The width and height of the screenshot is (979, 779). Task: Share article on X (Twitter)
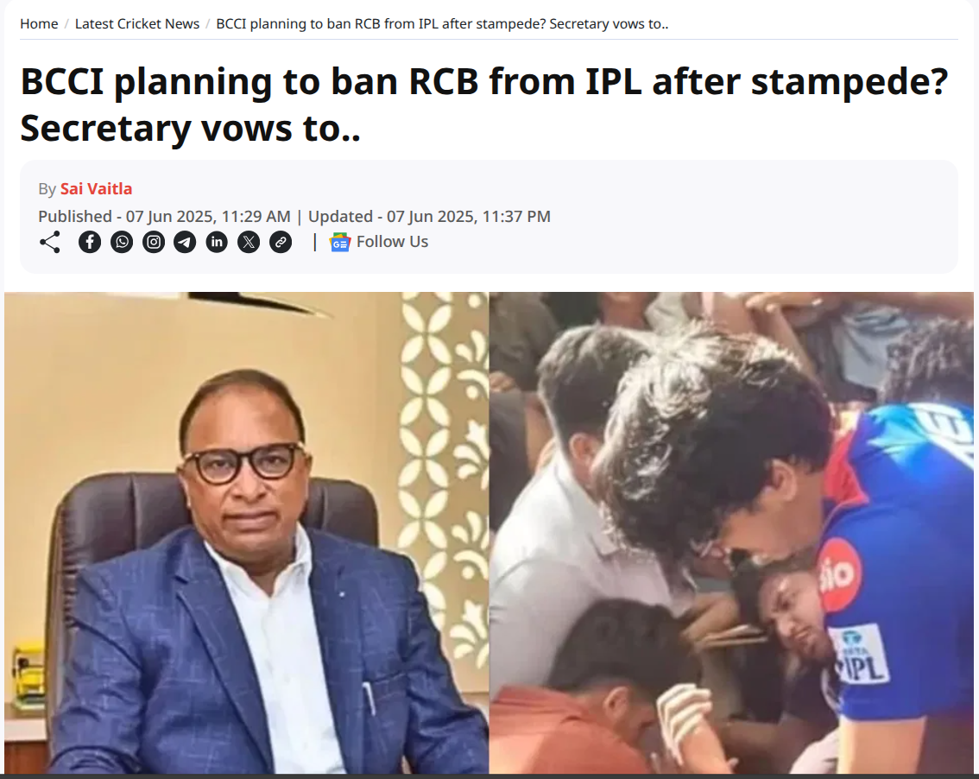249,243
